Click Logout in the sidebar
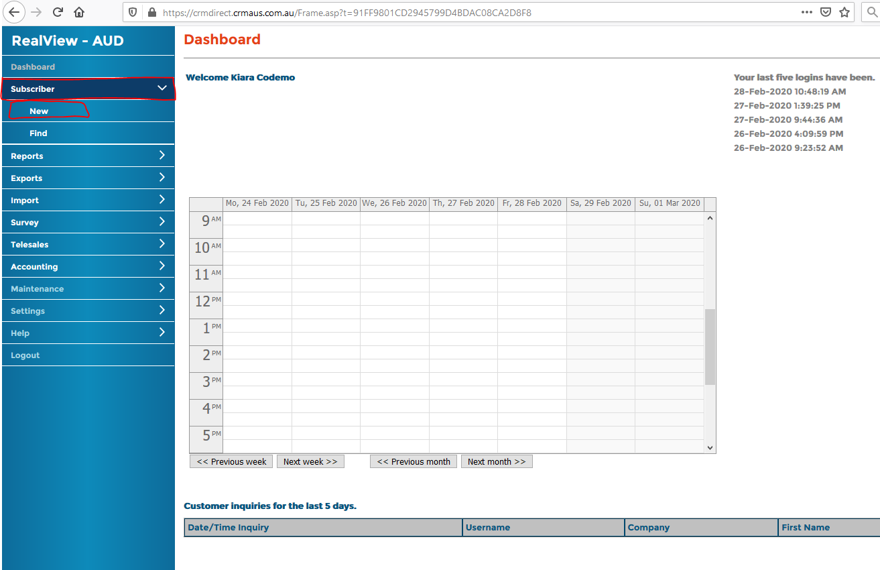The image size is (880, 570). point(88,355)
